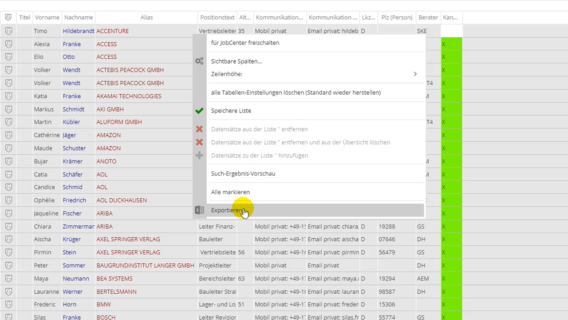The width and height of the screenshot is (568, 320).
Task: Click the shield icon in Pirmin Stein row
Action: tap(8, 252)
